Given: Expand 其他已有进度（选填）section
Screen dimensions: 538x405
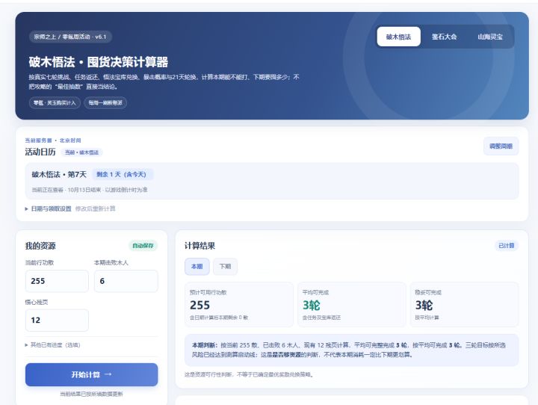Looking at the screenshot, I should pyautogui.click(x=52, y=345).
